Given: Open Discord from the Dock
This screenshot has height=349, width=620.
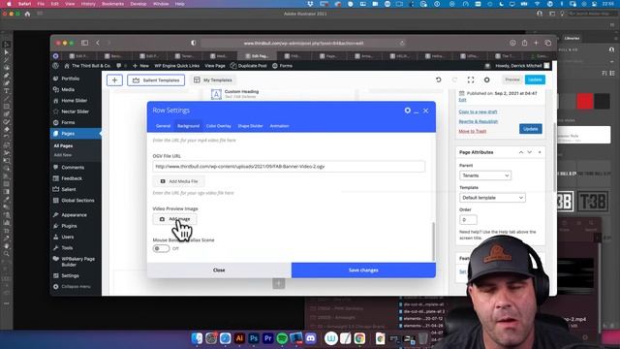Looking at the screenshot, I should click(x=311, y=338).
